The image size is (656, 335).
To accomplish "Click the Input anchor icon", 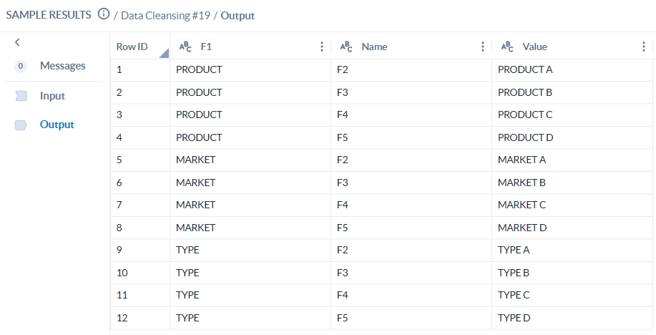I will pyautogui.click(x=21, y=96).
